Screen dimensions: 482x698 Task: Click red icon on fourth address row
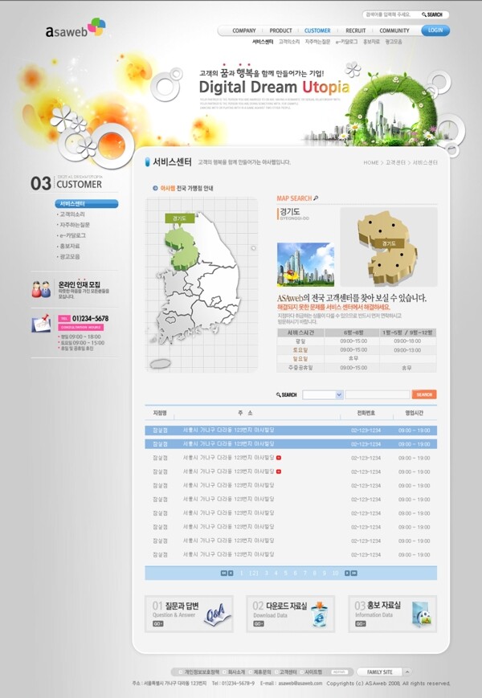[x=279, y=471]
